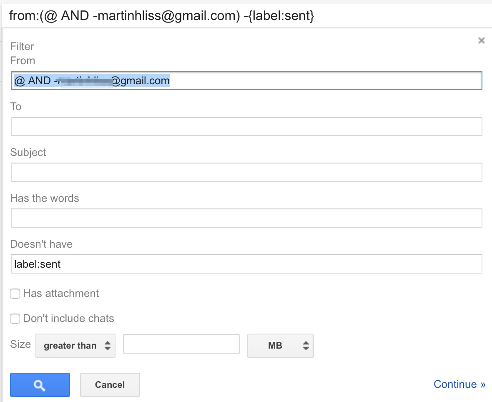The image size is (492, 402).
Task: Click the 'Has attachment' label text
Action: [x=61, y=294]
